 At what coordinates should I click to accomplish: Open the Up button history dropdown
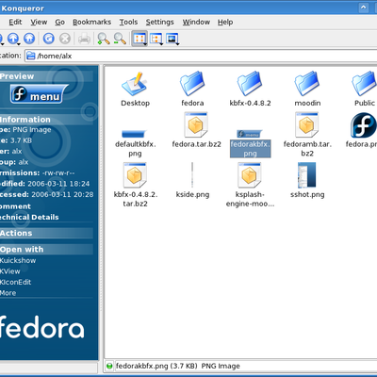coord(19,44)
